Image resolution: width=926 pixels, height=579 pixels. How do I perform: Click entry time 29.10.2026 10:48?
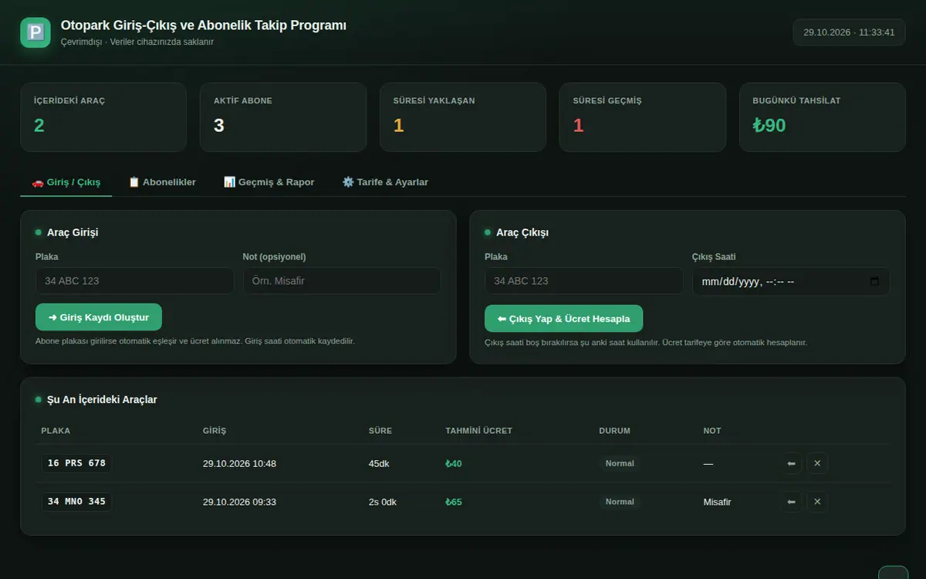239,464
